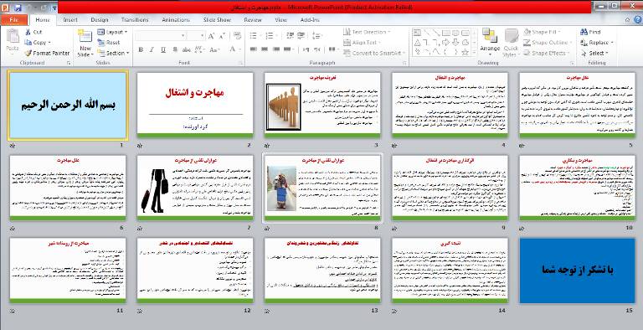
Task: Open the Arrange tool
Action: (490, 42)
